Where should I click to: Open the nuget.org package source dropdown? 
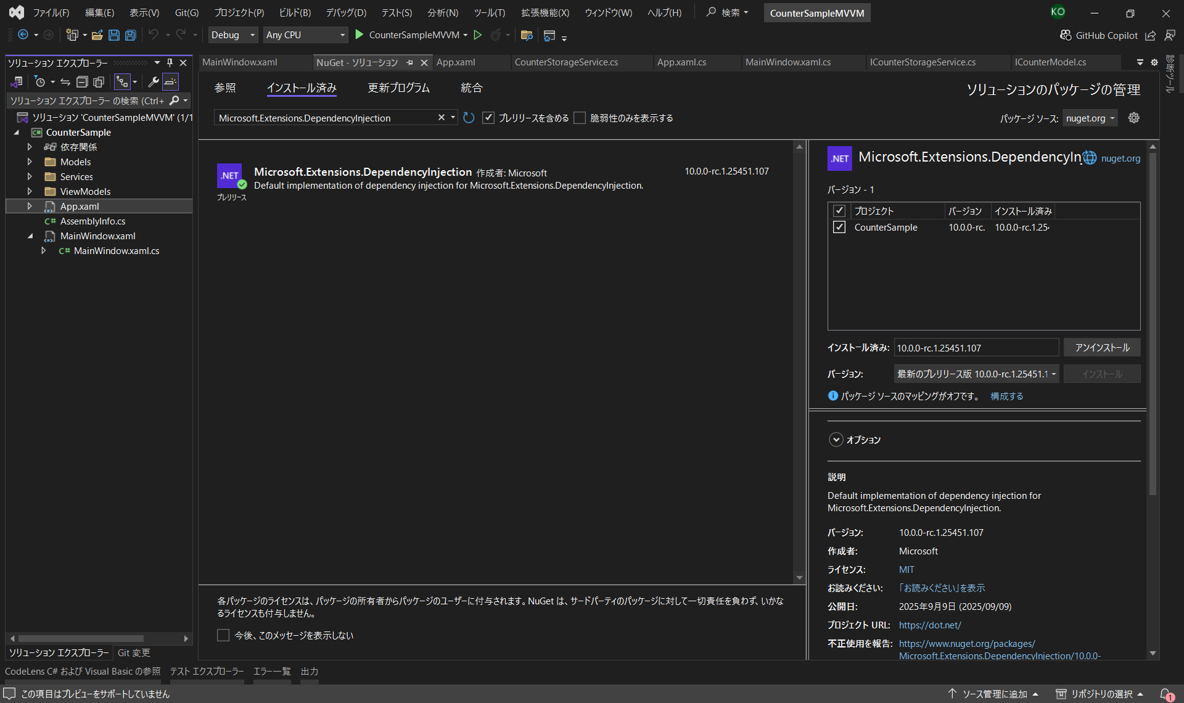pyautogui.click(x=1090, y=118)
